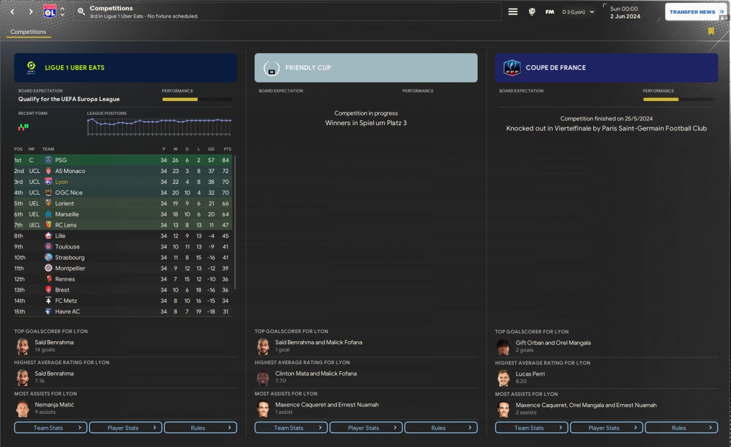Open the hamburger menu icon
The width and height of the screenshot is (731, 447).
click(513, 11)
